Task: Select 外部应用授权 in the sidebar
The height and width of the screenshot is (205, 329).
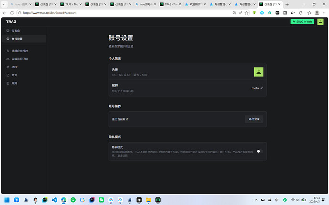Action: pyautogui.click(x=20, y=51)
